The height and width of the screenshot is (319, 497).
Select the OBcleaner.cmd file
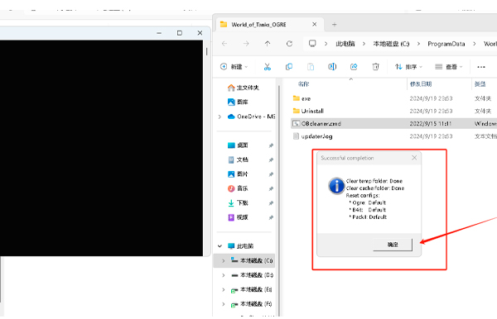pos(321,124)
